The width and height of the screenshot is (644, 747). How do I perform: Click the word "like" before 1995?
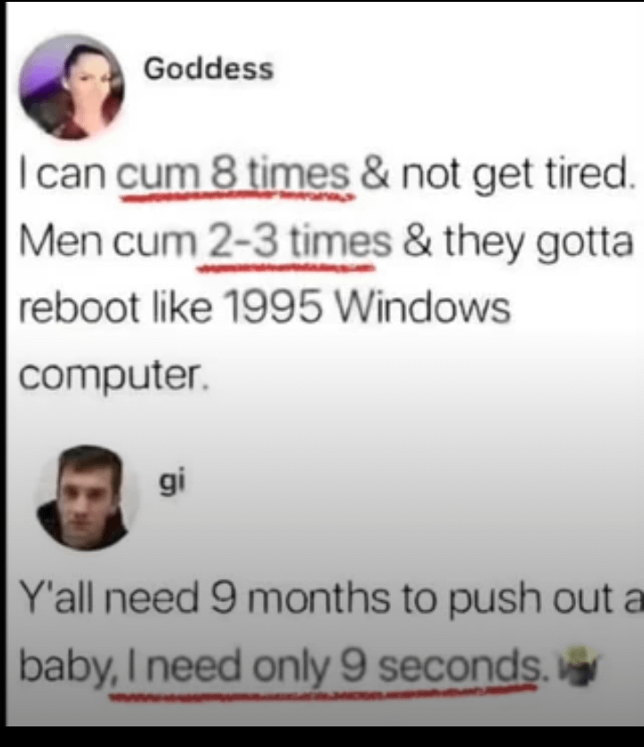(x=182, y=307)
